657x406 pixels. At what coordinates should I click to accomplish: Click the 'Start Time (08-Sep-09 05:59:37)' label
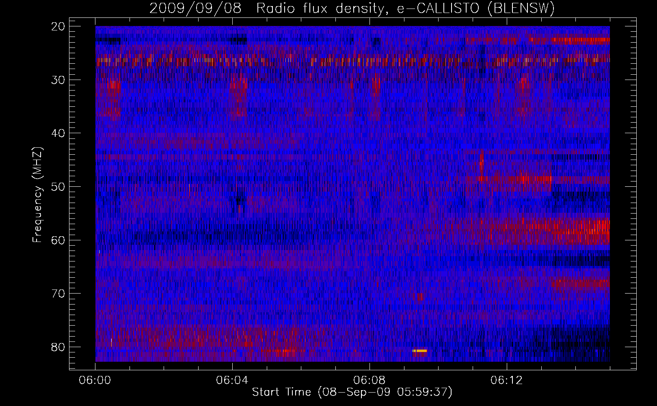tap(352, 392)
